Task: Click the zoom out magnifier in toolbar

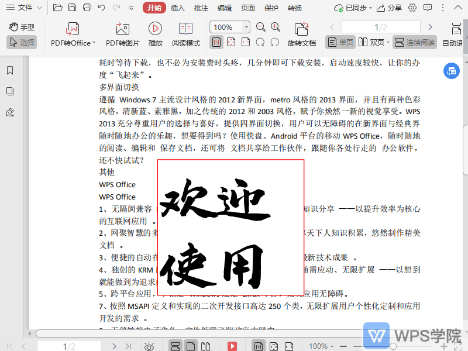Action: pos(261,27)
